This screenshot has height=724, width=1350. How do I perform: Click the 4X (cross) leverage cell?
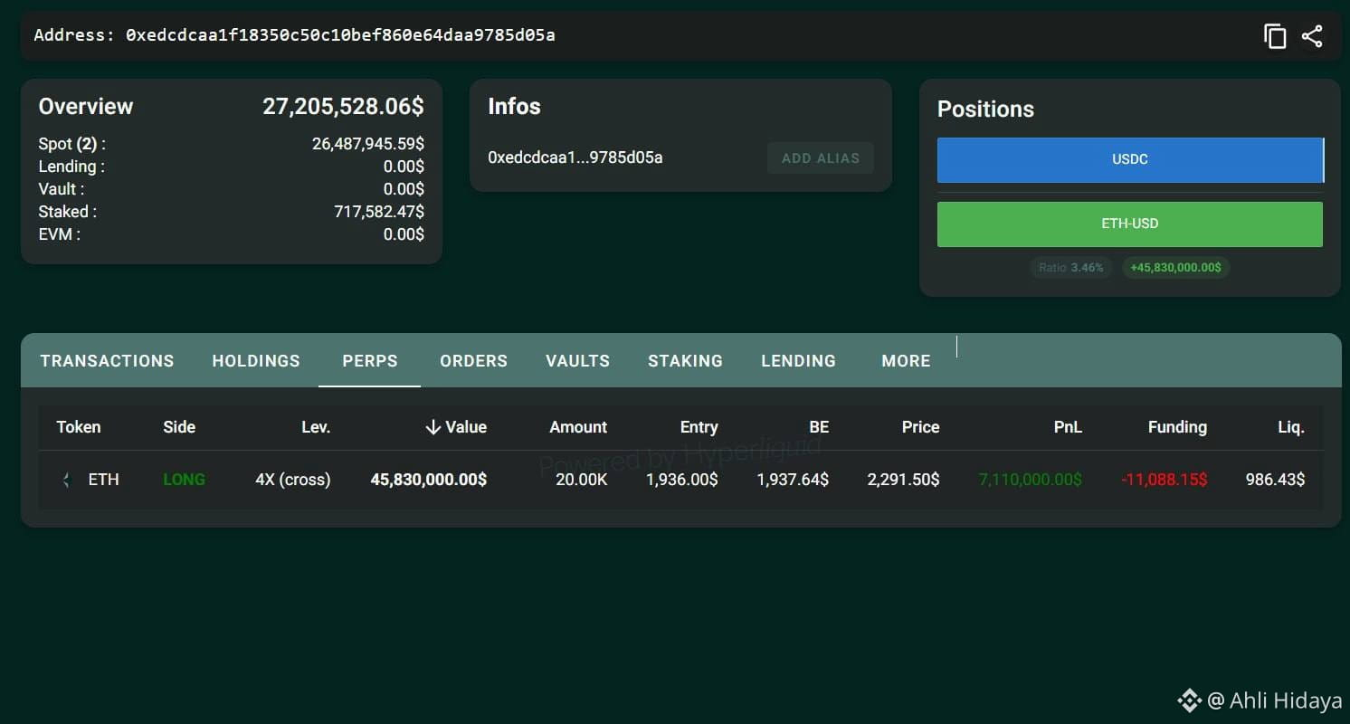pos(293,480)
